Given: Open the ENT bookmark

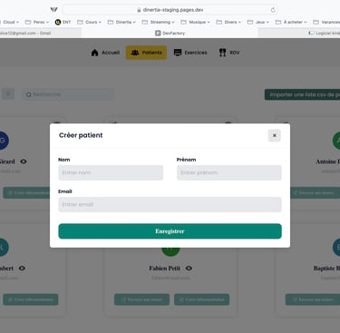Looking at the screenshot, I should (x=63, y=22).
